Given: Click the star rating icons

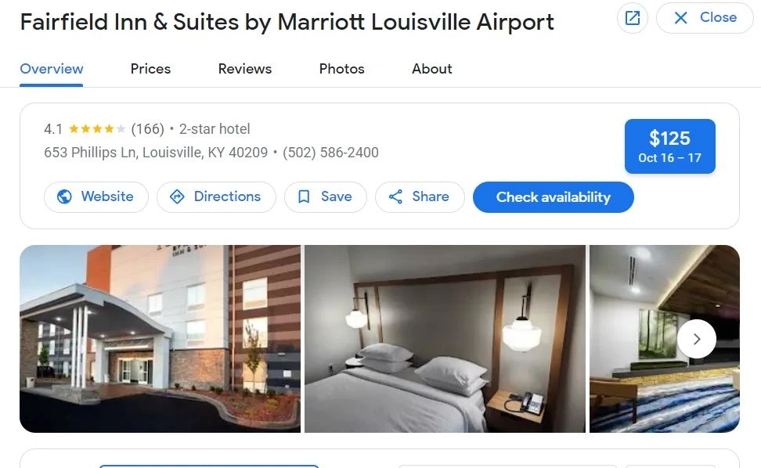Looking at the screenshot, I should point(97,129).
